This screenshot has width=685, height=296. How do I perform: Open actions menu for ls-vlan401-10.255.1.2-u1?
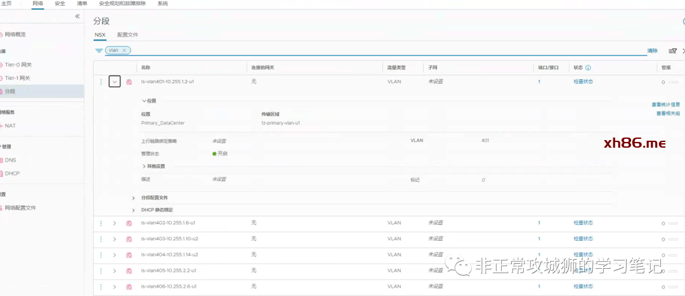coord(100,82)
